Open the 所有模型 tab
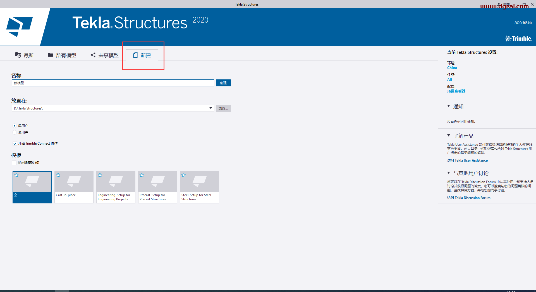 click(62, 55)
